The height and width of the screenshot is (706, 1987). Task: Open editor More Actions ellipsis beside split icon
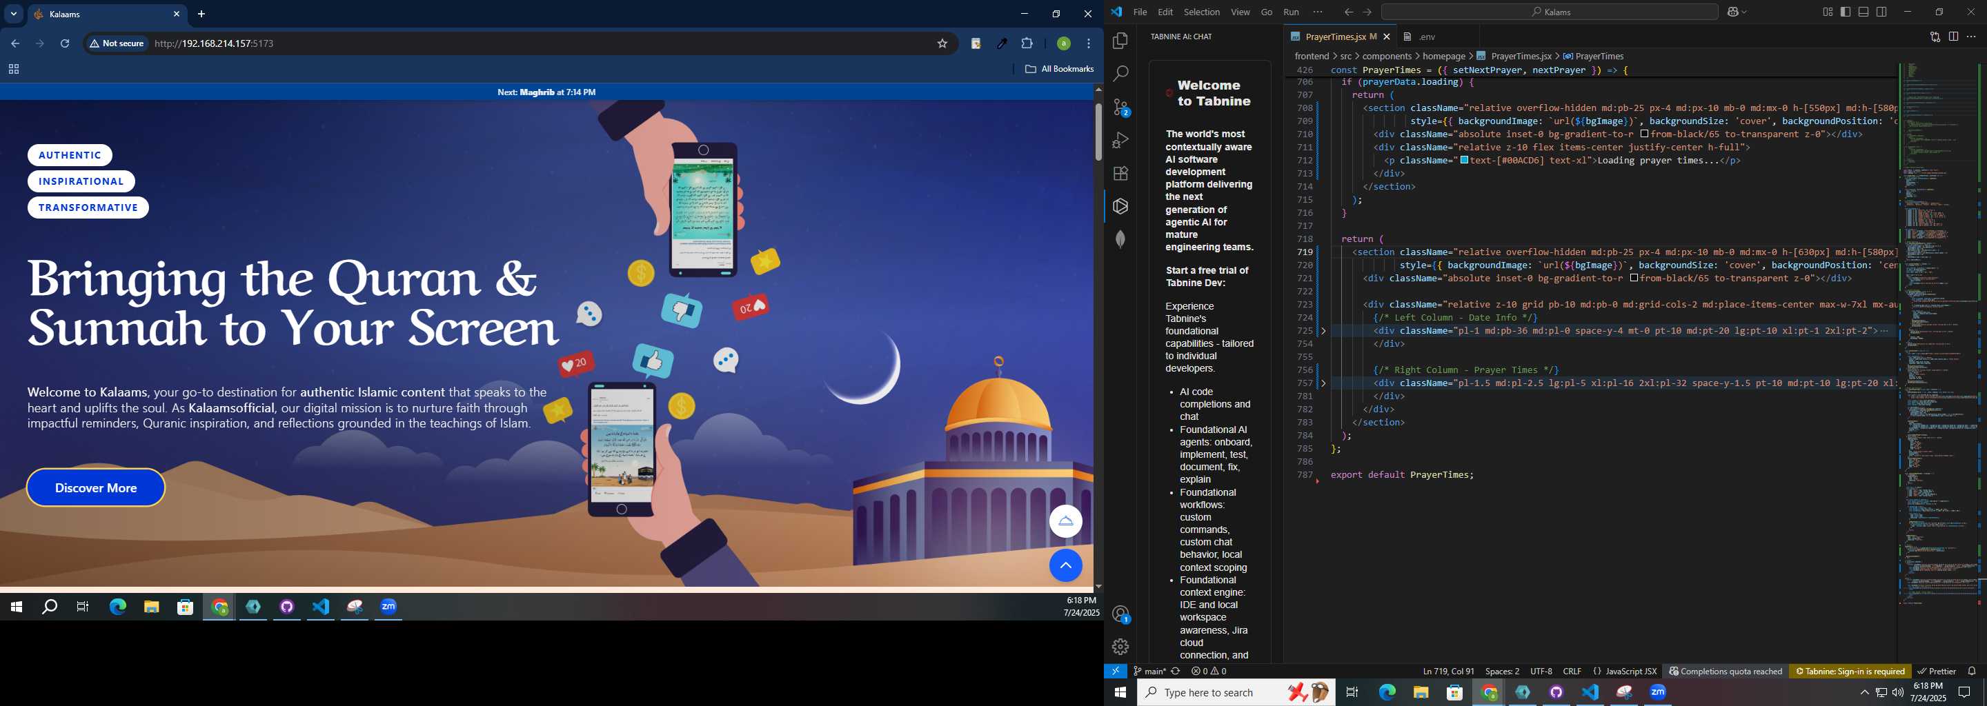(x=1971, y=37)
